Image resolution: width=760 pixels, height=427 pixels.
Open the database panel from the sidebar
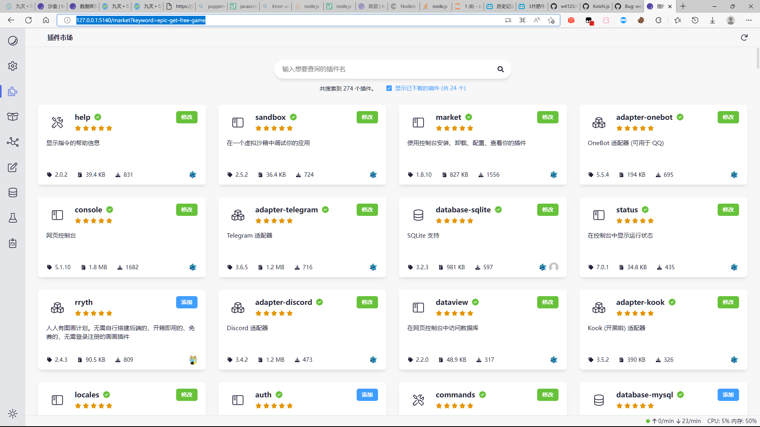pos(13,193)
